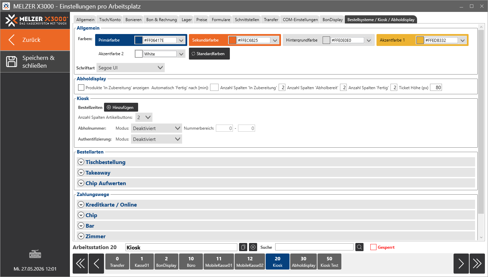Switch to the Tisch/Konto tab

(x=110, y=20)
